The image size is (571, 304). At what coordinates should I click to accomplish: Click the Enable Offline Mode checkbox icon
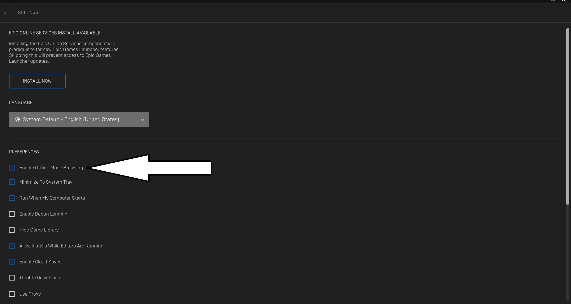coord(12,168)
